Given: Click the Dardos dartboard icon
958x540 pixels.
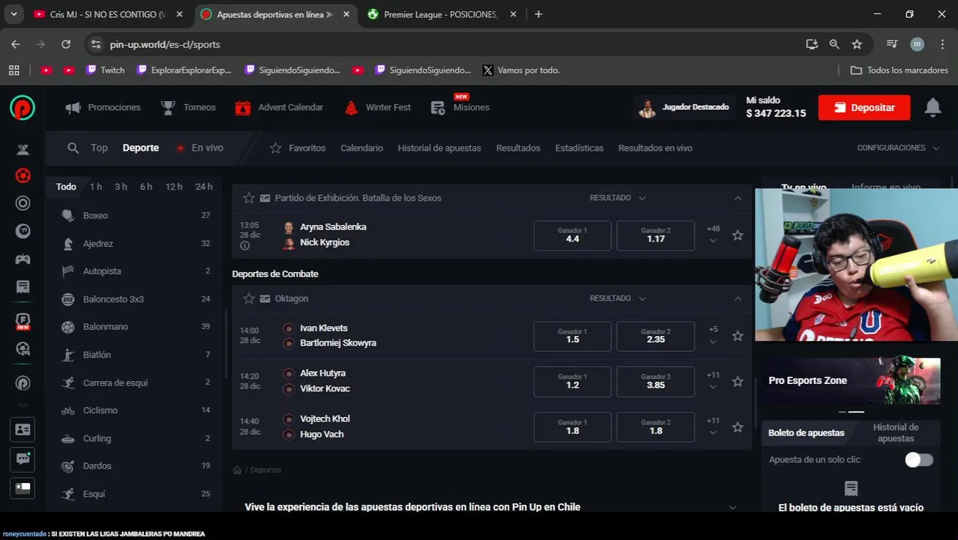Looking at the screenshot, I should coord(68,466).
